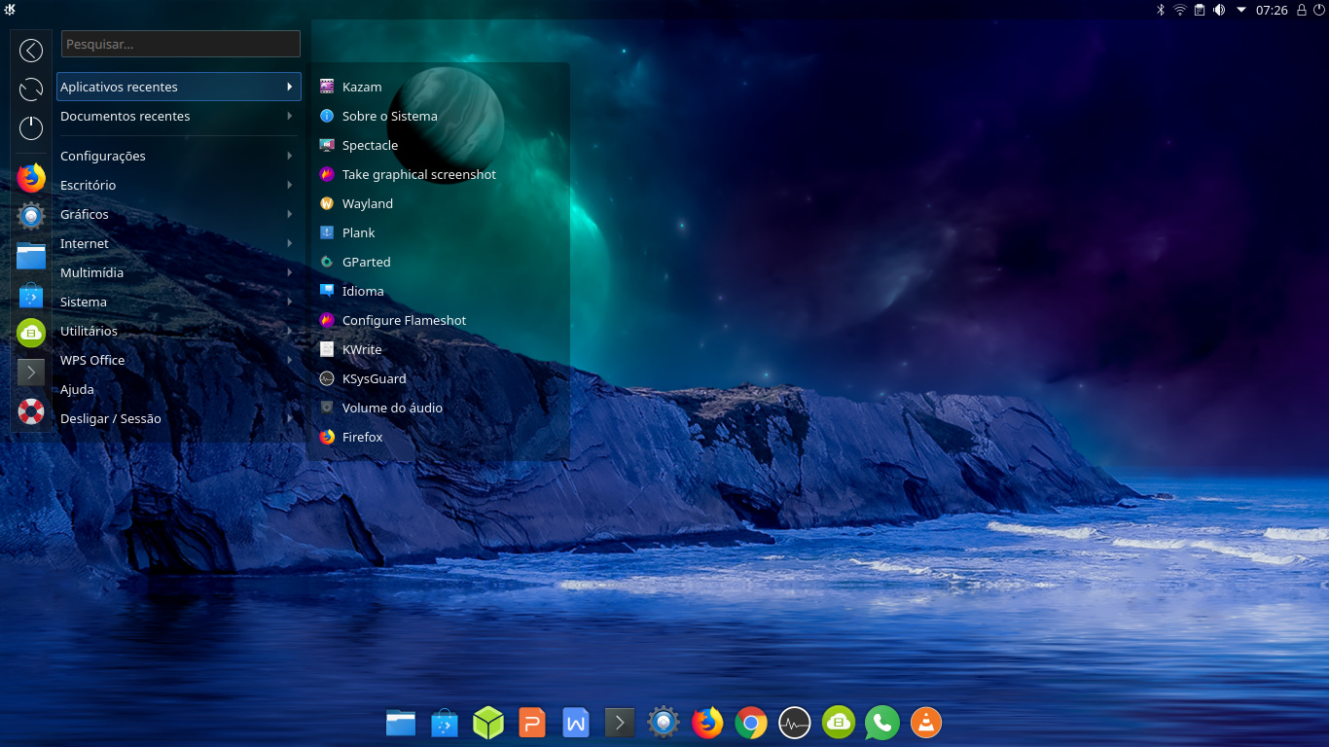Launch Google Chrome from the dock

(750, 723)
